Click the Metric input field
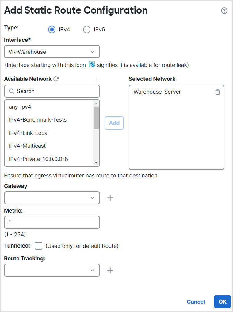Viewport: 233px width, 312px height. 52,222
